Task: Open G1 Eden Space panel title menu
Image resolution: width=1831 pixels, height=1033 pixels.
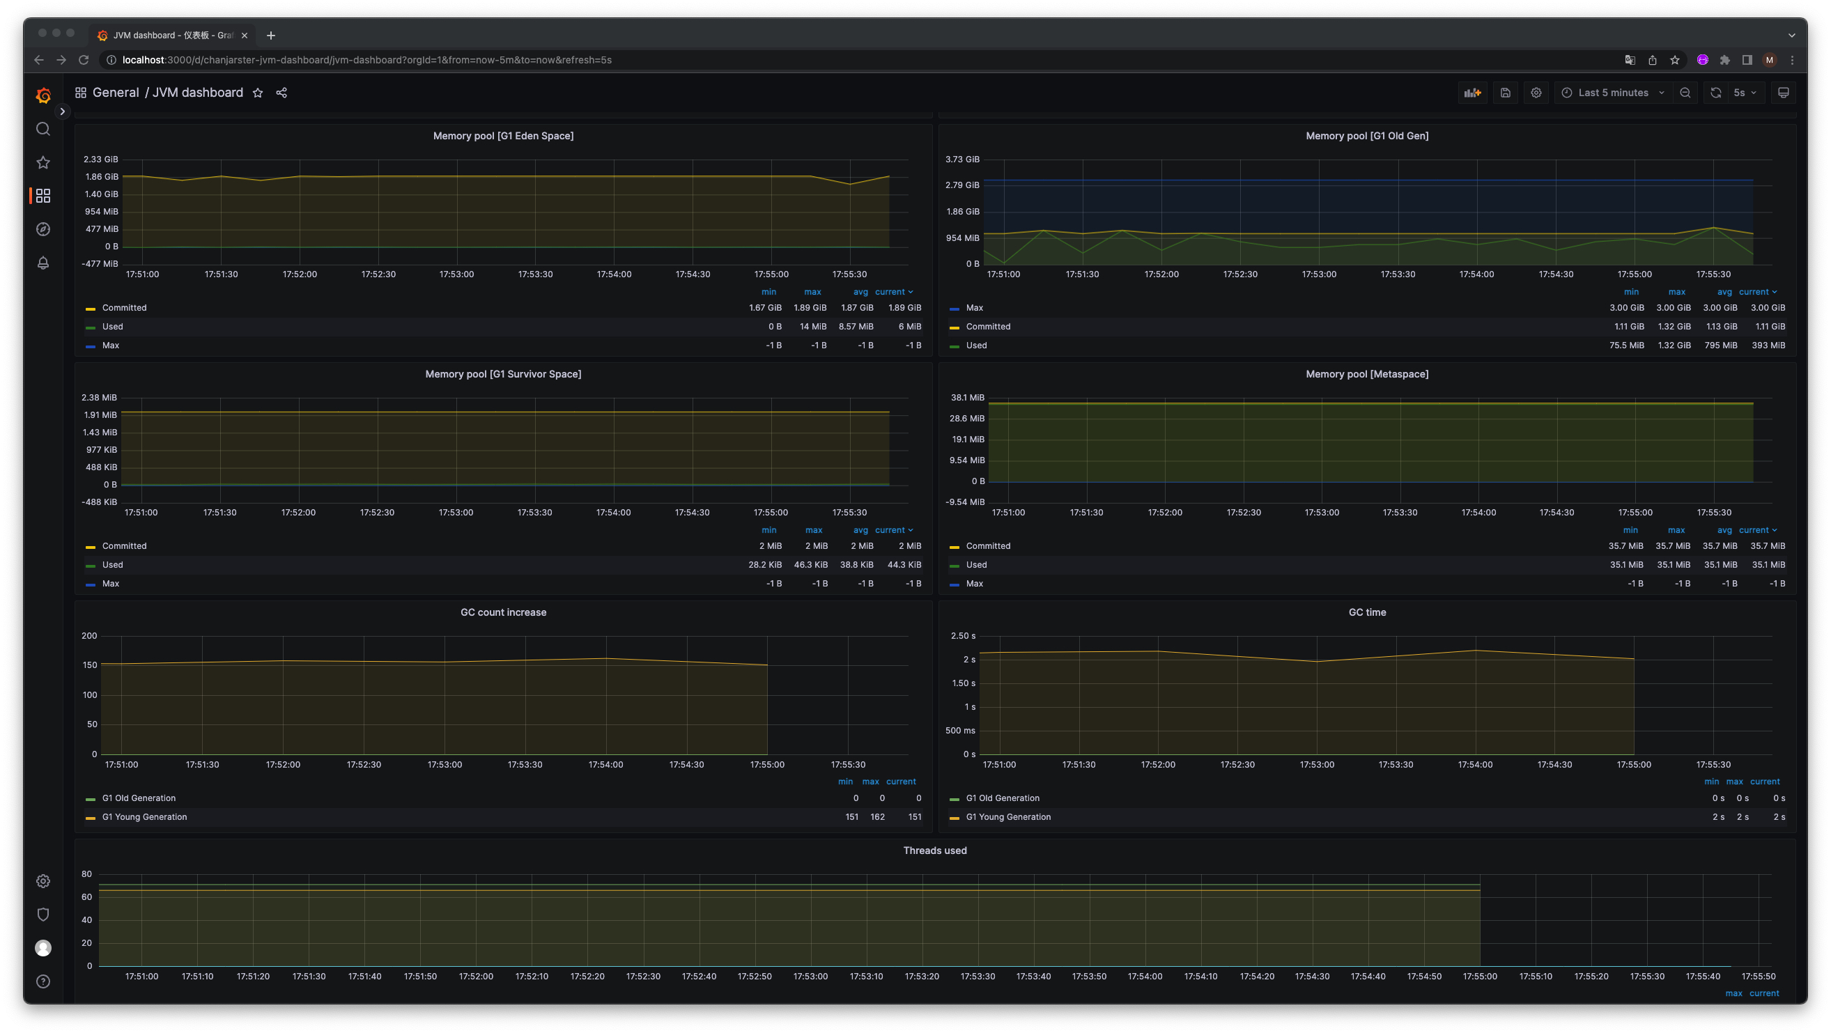Action: 503,136
